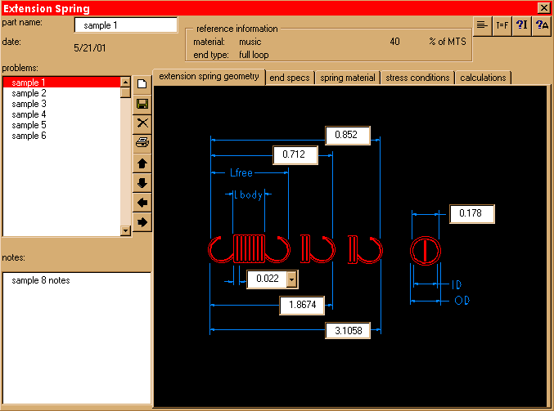The height and width of the screenshot is (411, 554).
Task: Click the 0.178 diameter value field
Action: [471, 214]
